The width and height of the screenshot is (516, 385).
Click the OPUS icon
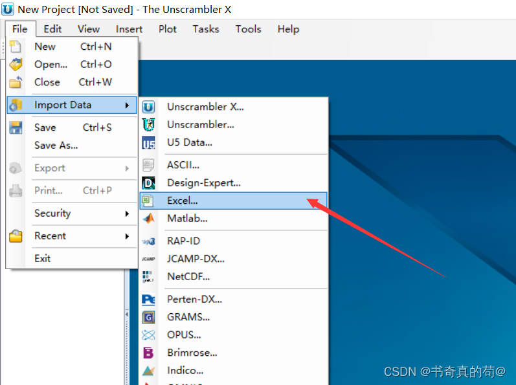click(148, 335)
